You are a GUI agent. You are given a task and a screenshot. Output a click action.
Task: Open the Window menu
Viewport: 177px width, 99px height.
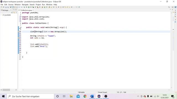click(x=49, y=5)
